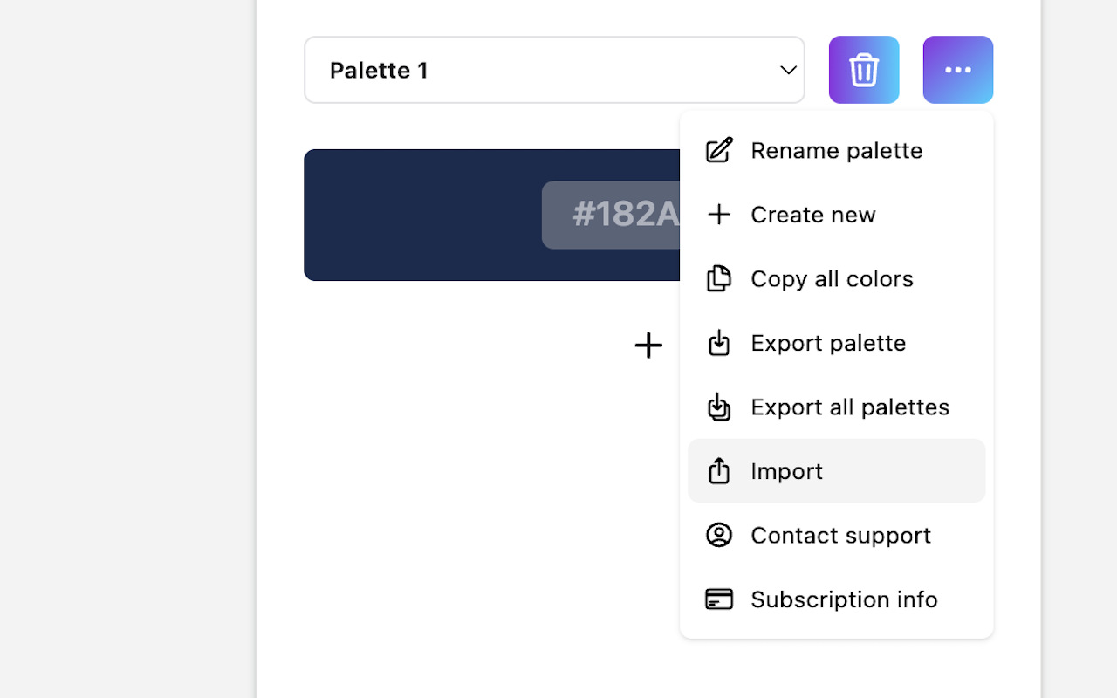Click the card icon next to Subscription info
This screenshot has height=698, width=1117.
(x=719, y=599)
